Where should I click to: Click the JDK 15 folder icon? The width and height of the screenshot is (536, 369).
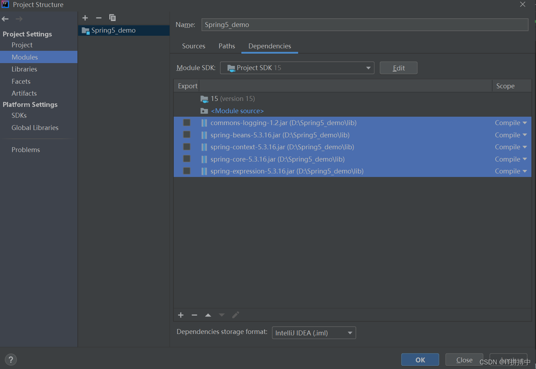(x=204, y=99)
